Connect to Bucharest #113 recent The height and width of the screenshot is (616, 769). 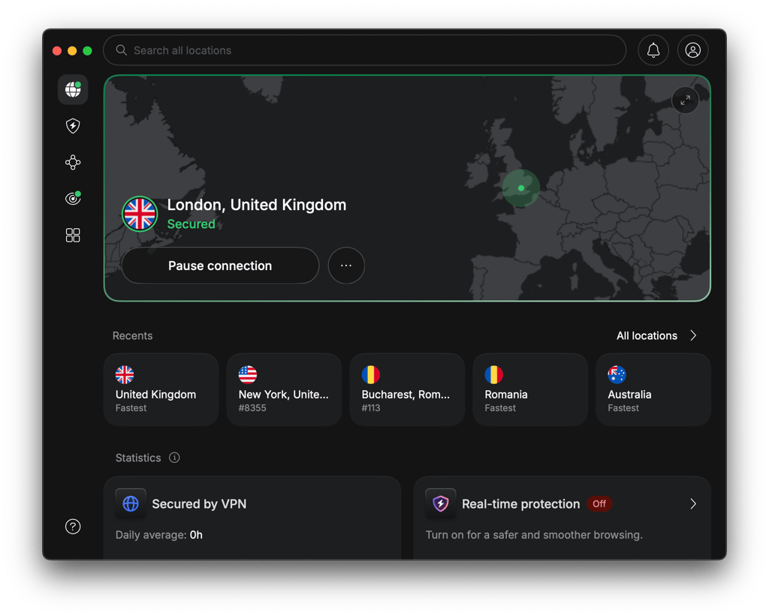click(x=407, y=389)
